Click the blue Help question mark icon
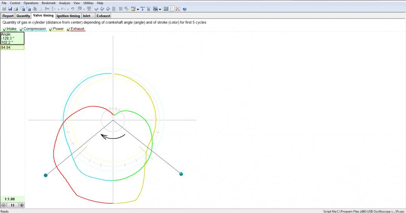The width and height of the screenshot is (406, 213). click(184, 9)
